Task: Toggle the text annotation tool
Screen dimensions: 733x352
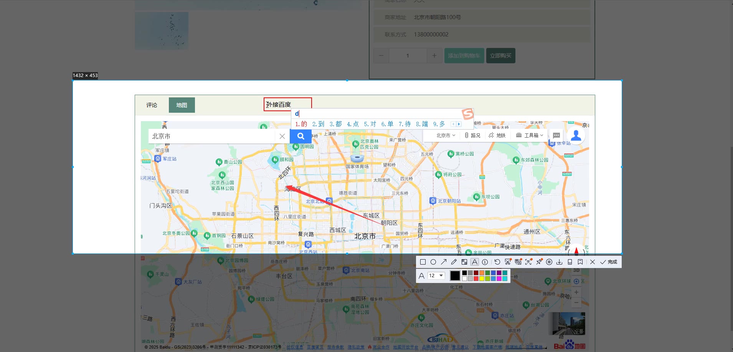Action: click(x=474, y=262)
